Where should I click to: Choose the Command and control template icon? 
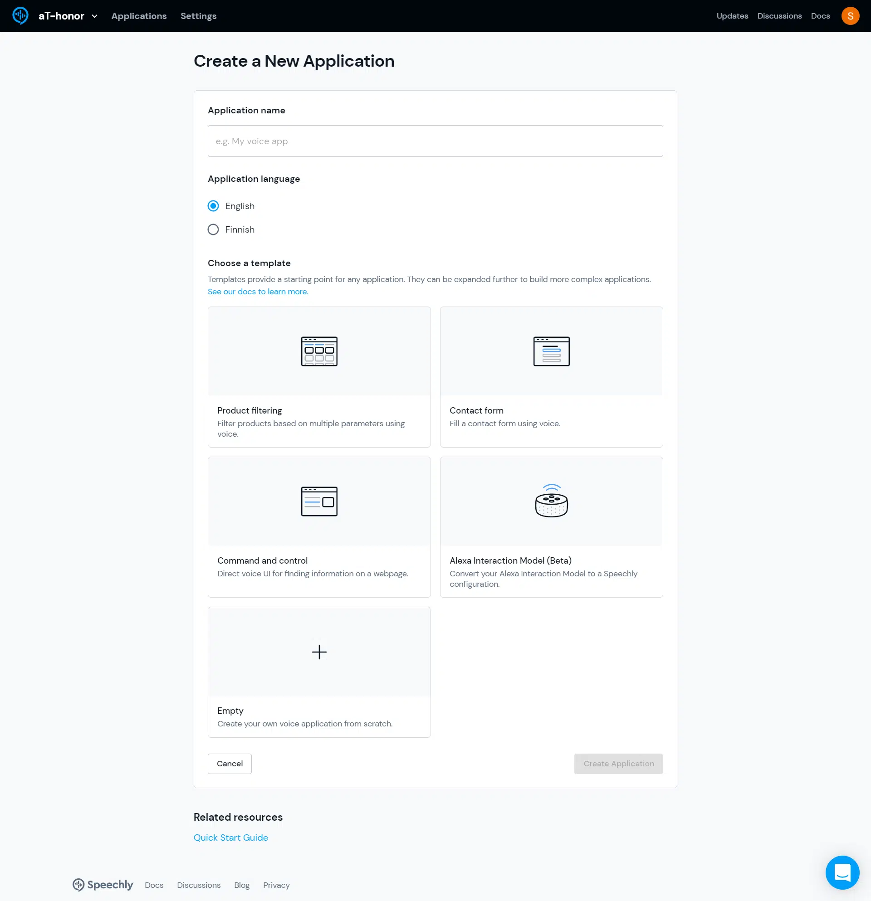point(319,501)
